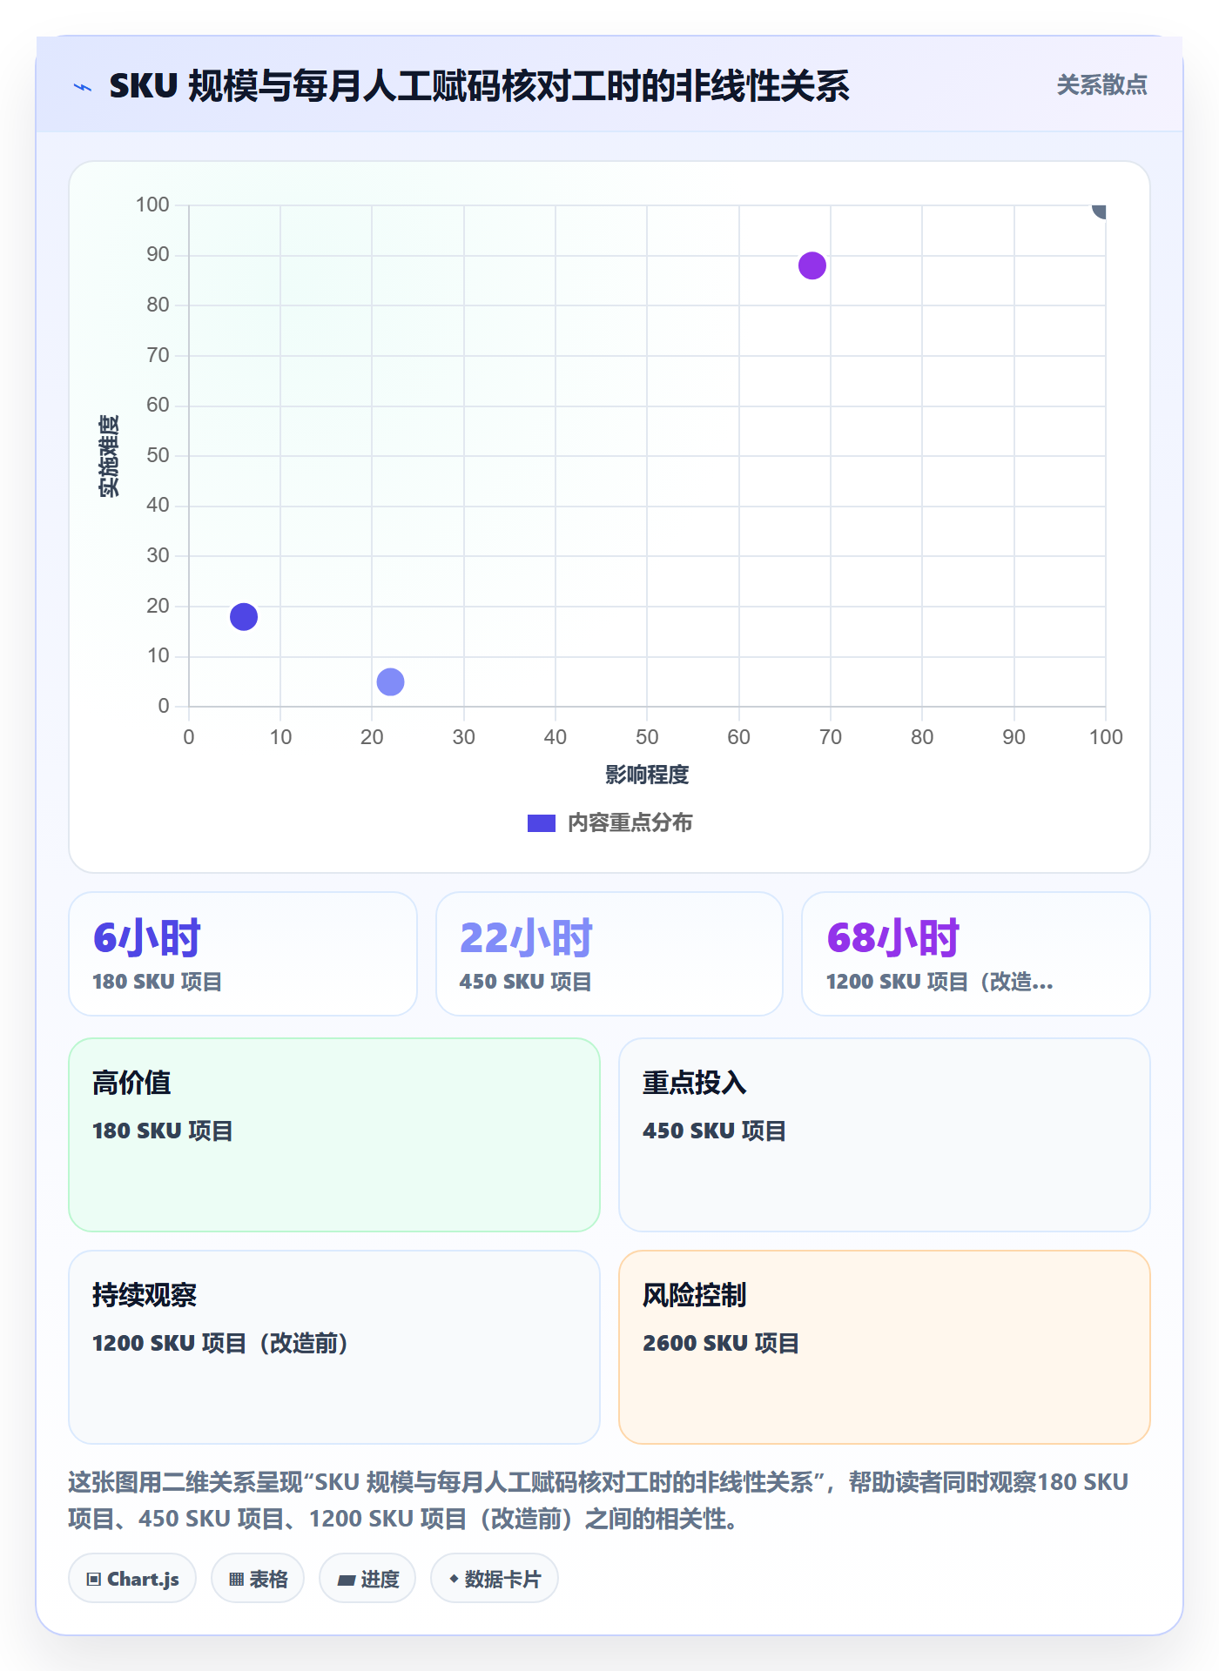Viewport: 1219px width, 1671px height.
Task: Click the 180 SKU 项目 text under 6小时
Action: click(x=158, y=982)
